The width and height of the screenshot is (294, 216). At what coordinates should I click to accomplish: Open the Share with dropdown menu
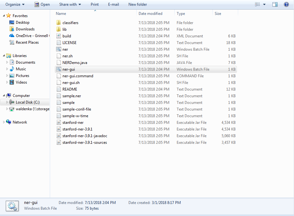70,4
